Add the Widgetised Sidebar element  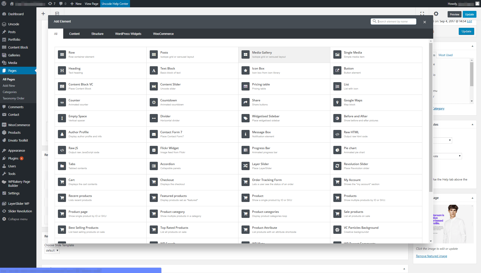(284, 118)
